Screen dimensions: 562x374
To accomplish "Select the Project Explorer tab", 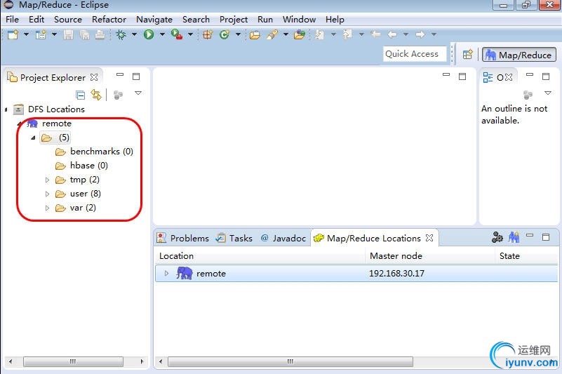I will click(x=53, y=77).
